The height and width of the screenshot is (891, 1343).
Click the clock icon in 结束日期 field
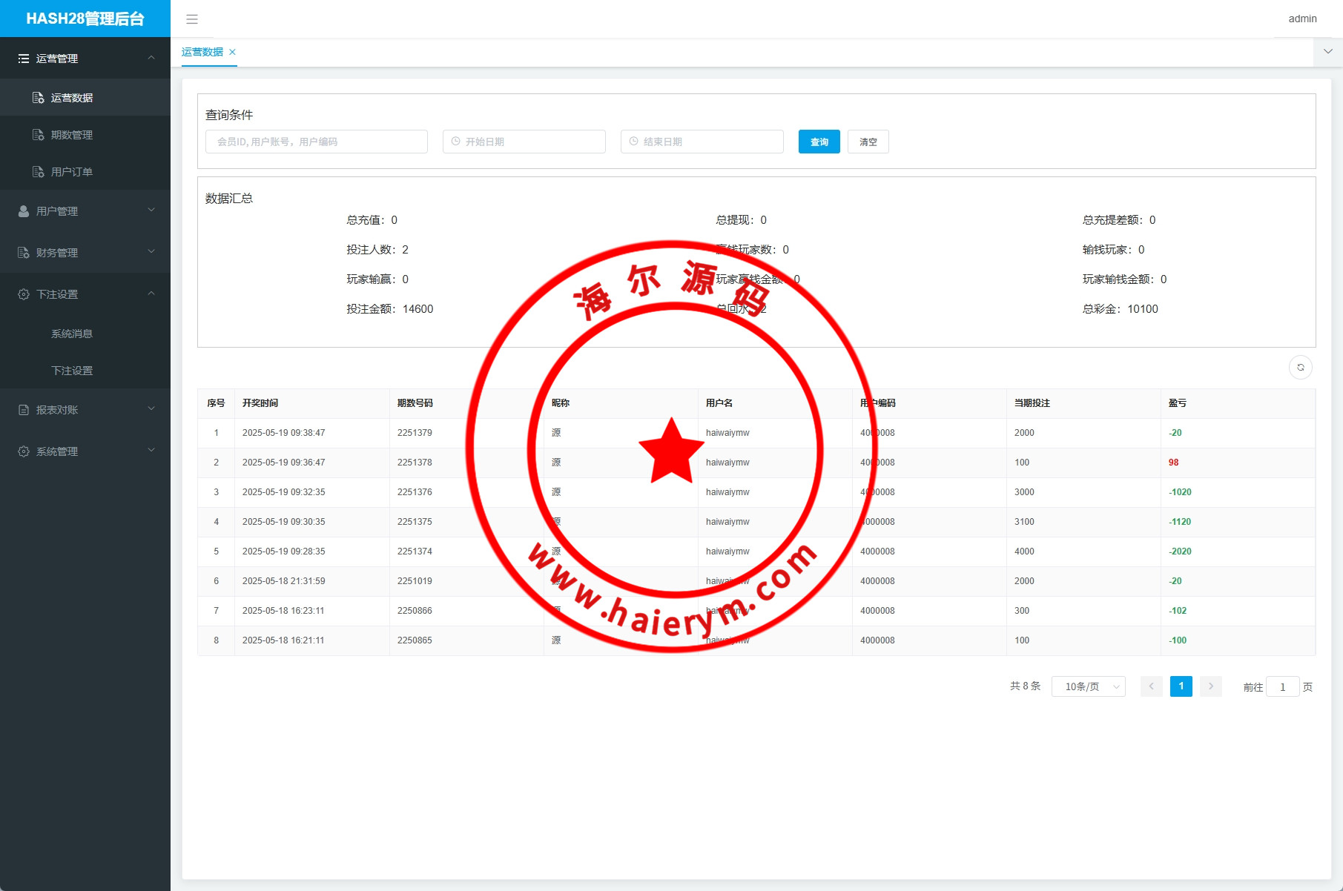[634, 142]
